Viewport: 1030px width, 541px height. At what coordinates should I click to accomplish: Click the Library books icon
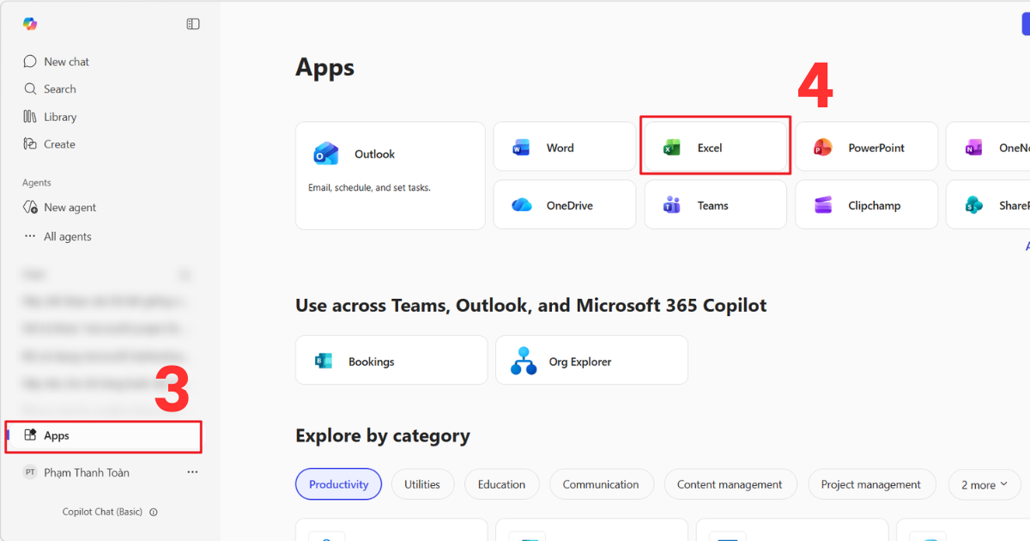[x=30, y=117]
